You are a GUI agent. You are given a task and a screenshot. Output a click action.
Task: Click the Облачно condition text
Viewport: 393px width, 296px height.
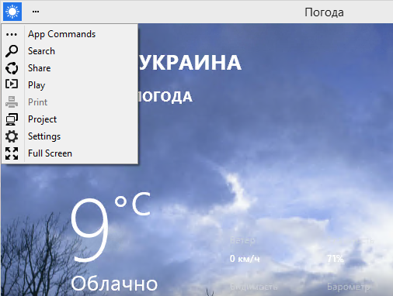[114, 284]
